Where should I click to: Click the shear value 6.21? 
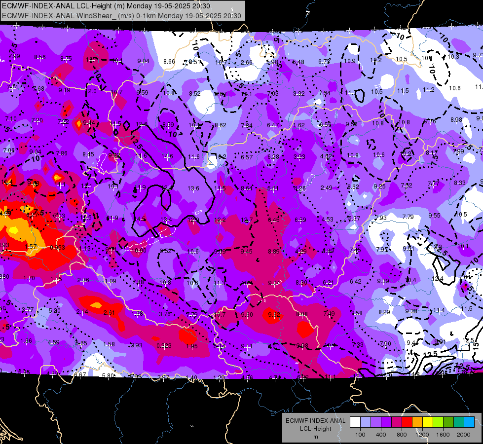coord(329,282)
